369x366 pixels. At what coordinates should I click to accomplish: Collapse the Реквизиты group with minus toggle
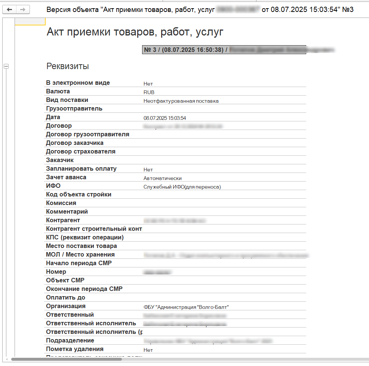(x=6, y=66)
